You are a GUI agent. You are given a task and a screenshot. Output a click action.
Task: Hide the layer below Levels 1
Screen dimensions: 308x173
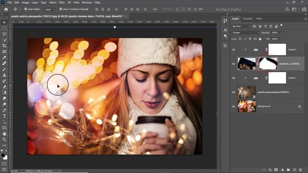[x=233, y=92]
